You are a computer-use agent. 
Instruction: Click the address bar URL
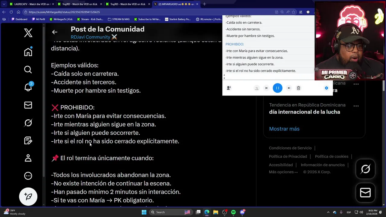tap(64, 12)
